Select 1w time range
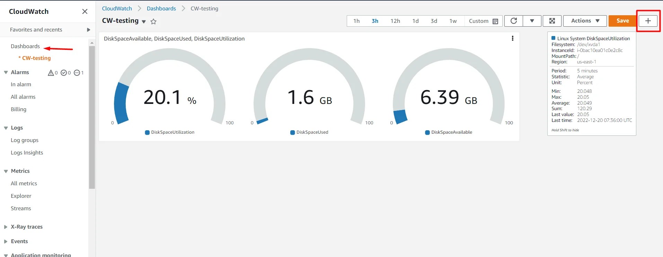Viewport: 663px width, 257px height. 453,21
